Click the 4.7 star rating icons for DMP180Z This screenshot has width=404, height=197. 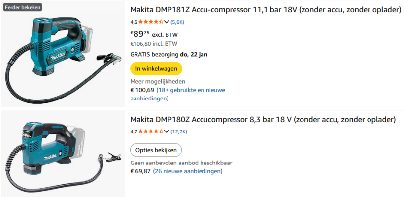click(x=150, y=131)
